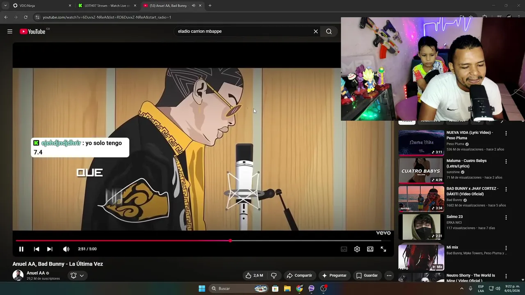Open options for Mi mix
This screenshot has width=525, height=295.
[x=506, y=248]
